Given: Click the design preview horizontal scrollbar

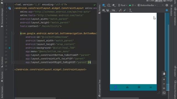Looking at the screenshot, I should pos(120,98).
